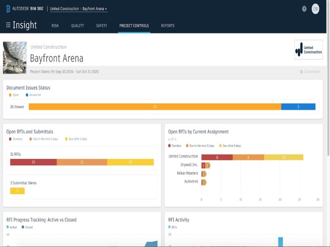Screen dimensions: 330x247
Task: Toggle the Answered legend in Document Issues Status
Action: 33,95
